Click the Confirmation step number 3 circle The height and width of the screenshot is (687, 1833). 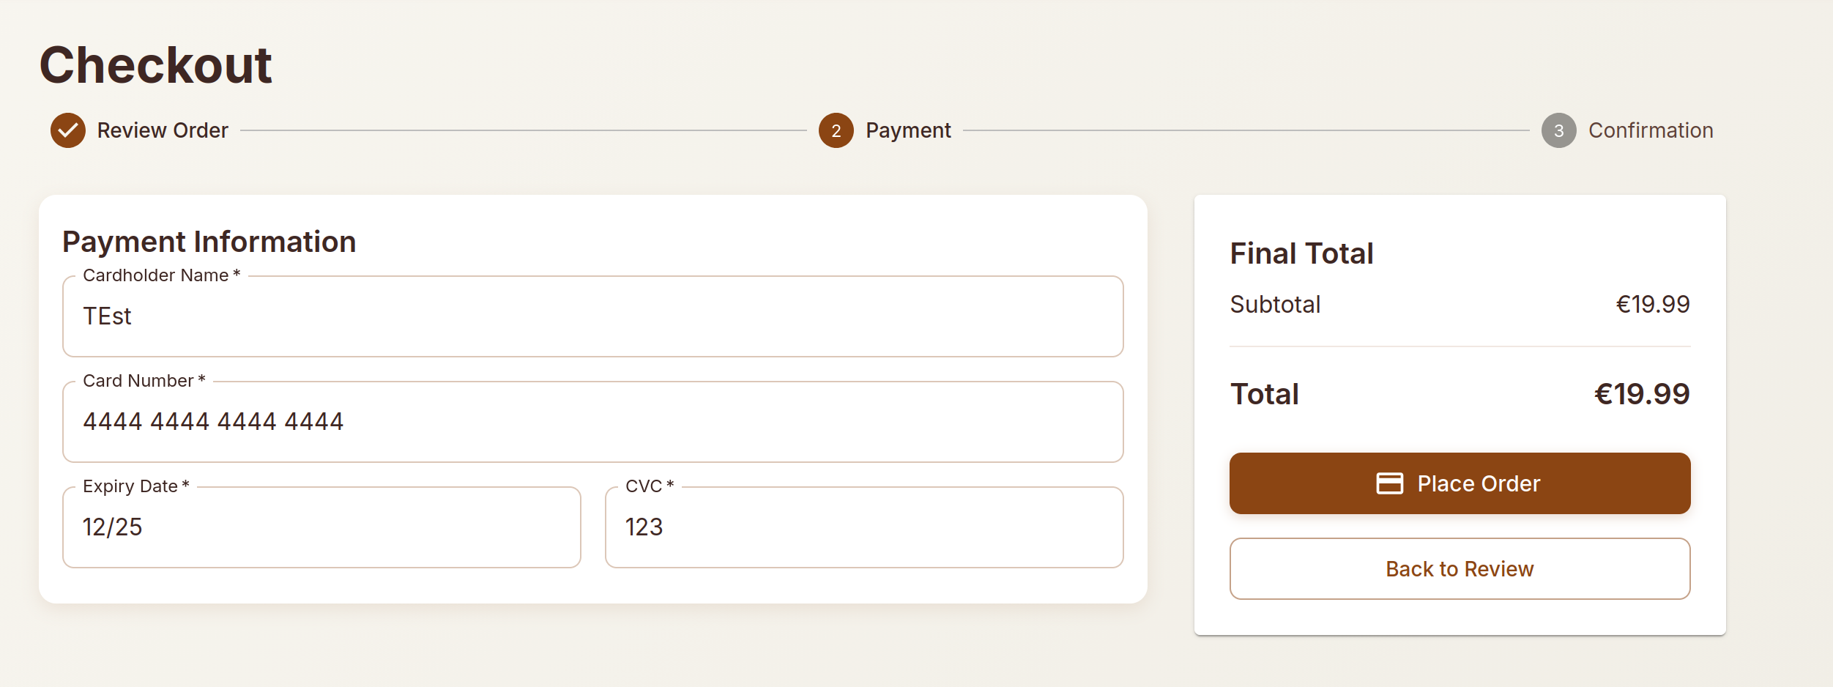coord(1558,130)
